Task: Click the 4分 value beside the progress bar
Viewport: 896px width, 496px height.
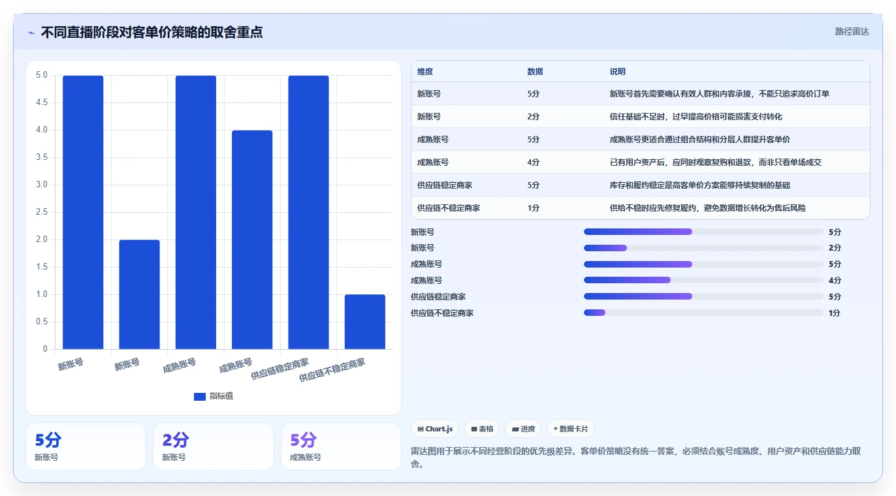Action: (x=835, y=281)
